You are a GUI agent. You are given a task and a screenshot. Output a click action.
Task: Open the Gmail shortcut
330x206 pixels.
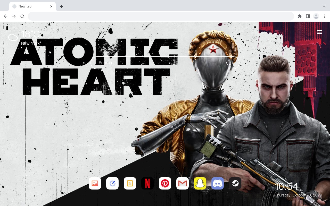[183, 183]
